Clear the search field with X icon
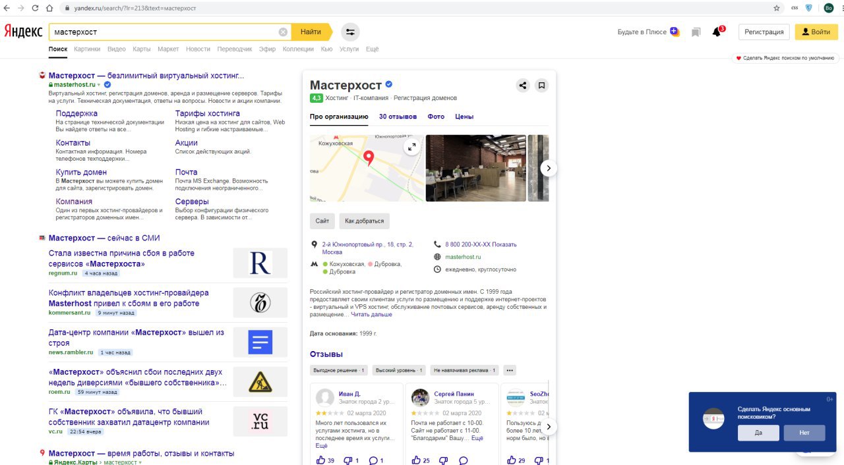Screen dimensions: 844x465 [x=283, y=32]
